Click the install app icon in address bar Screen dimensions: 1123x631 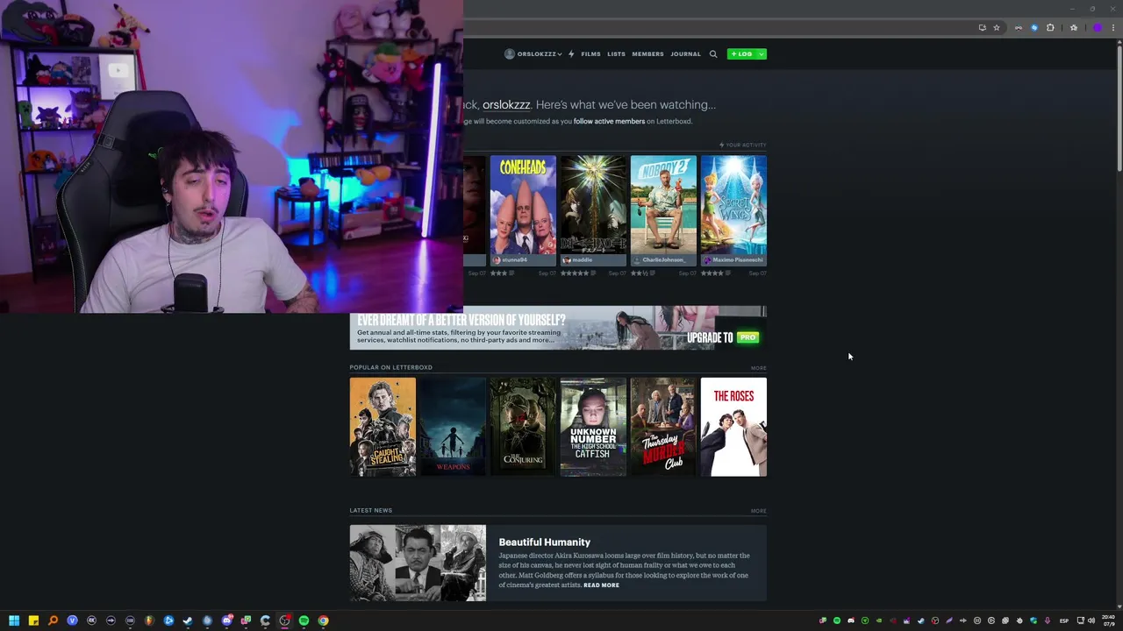[x=983, y=28]
